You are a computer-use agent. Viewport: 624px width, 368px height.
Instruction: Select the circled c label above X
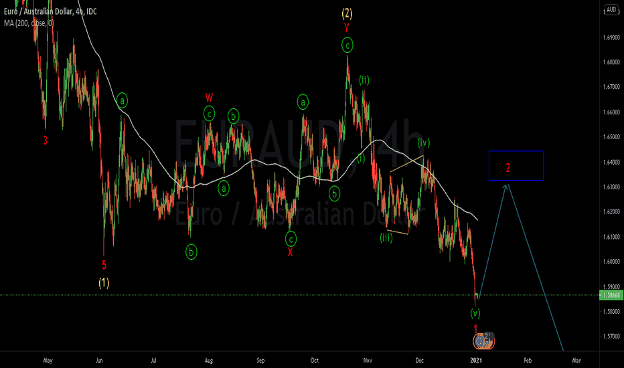[291, 239]
